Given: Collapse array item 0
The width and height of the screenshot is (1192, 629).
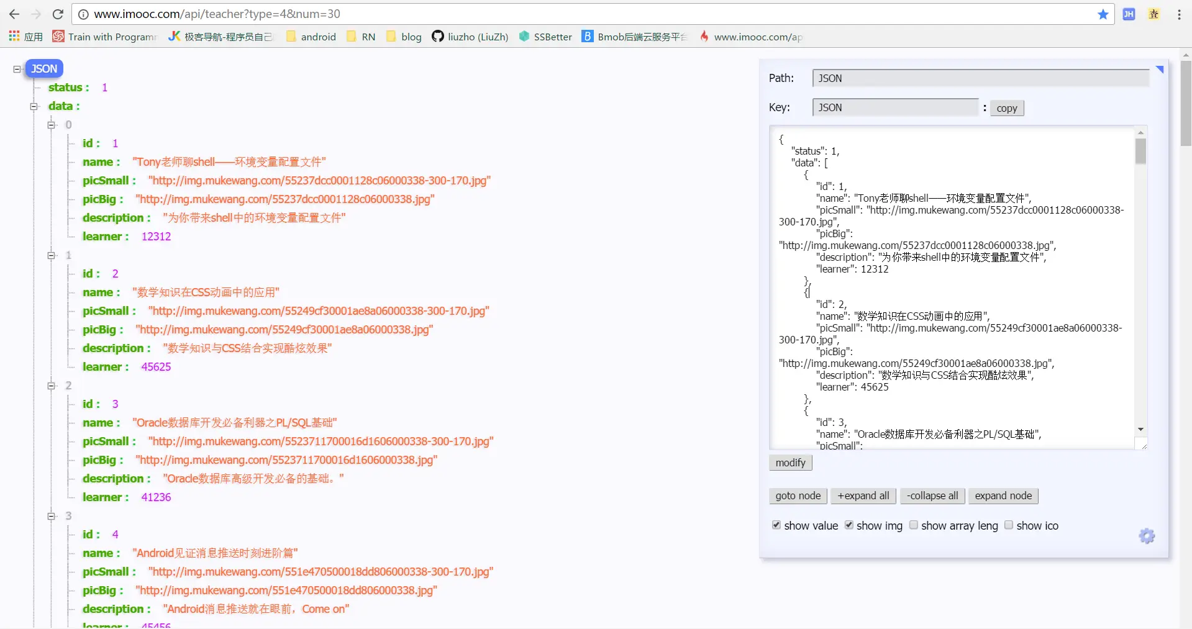Looking at the screenshot, I should point(52,125).
